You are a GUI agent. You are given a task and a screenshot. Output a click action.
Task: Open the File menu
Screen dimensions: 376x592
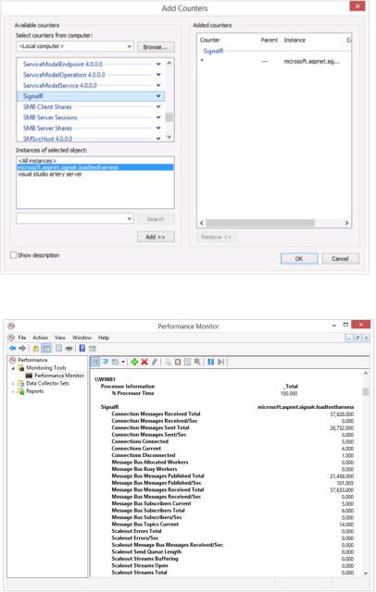(x=22, y=338)
